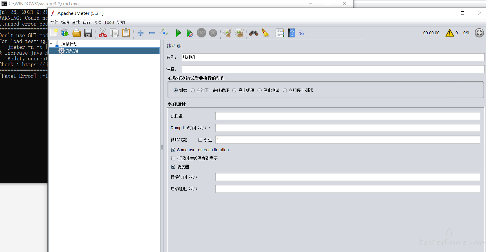The height and width of the screenshot is (252, 486).
Task: Maximize the cmd.exe window
Action: [x=327, y=3]
